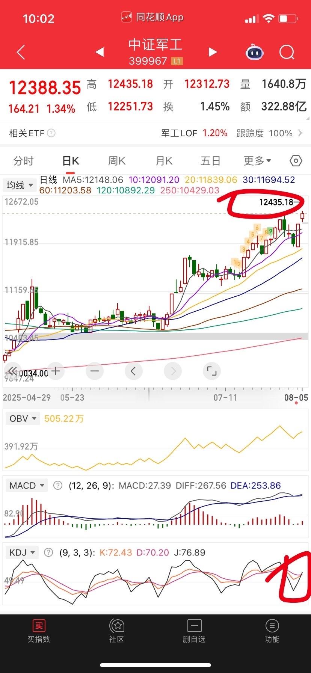Screen dimensions: 311x673
Task: Tap the DEA:253.86 value
Action: [256, 486]
